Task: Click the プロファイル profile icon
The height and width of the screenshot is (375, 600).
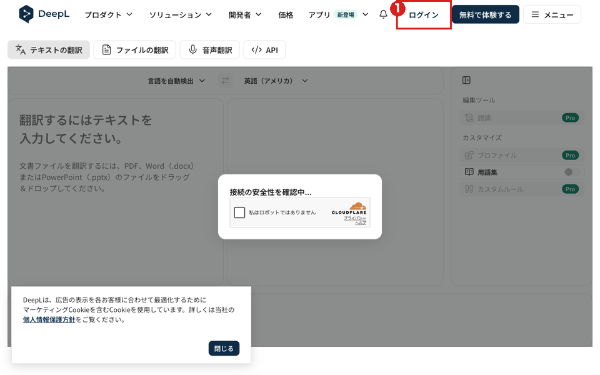Action: click(469, 156)
